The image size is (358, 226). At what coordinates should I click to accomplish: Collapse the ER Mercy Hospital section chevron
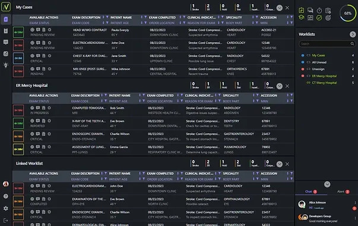click(x=280, y=86)
